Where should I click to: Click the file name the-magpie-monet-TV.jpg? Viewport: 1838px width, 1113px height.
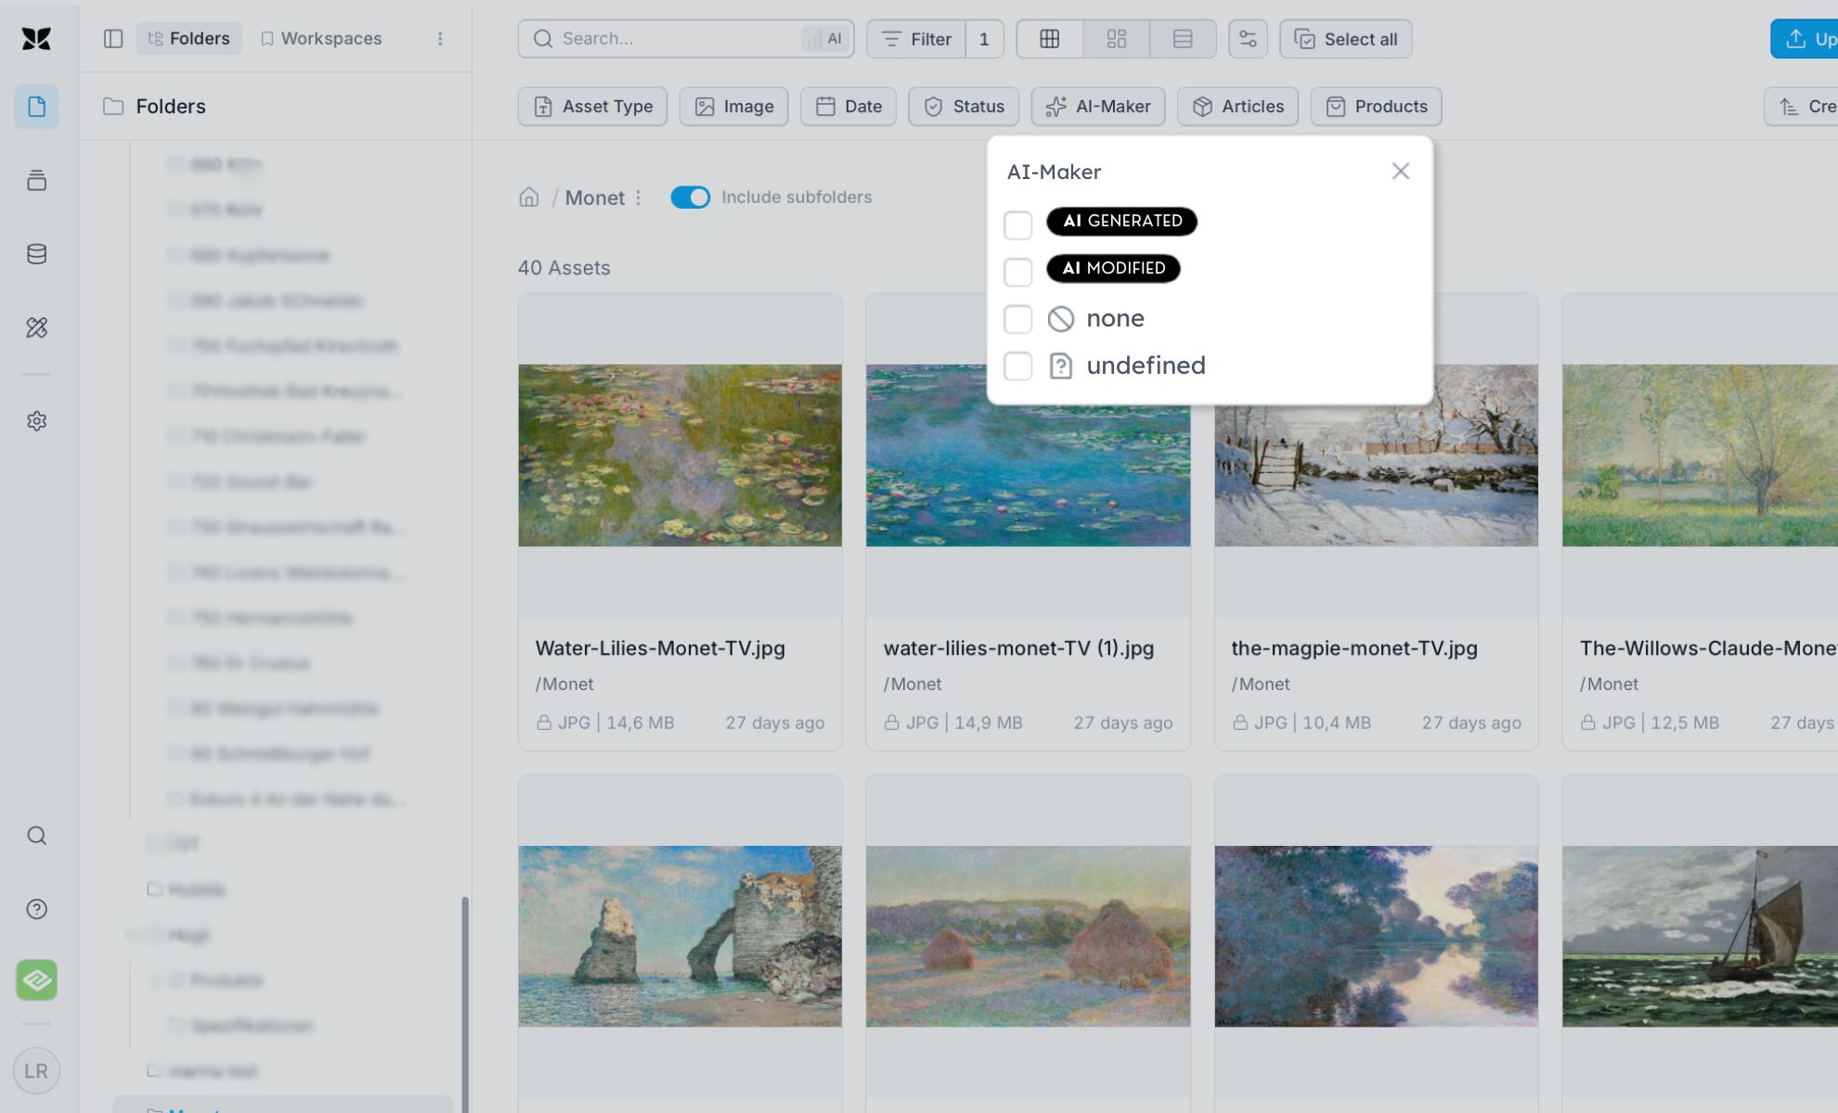(1354, 648)
